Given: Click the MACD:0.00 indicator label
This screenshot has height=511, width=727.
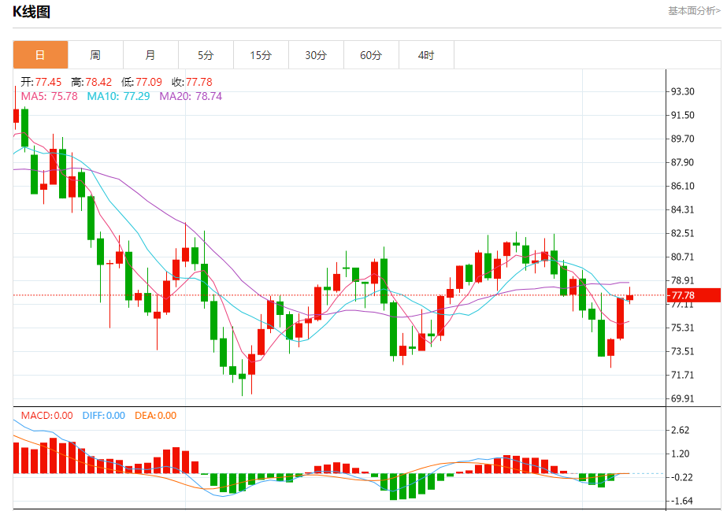Looking at the screenshot, I should (46, 416).
